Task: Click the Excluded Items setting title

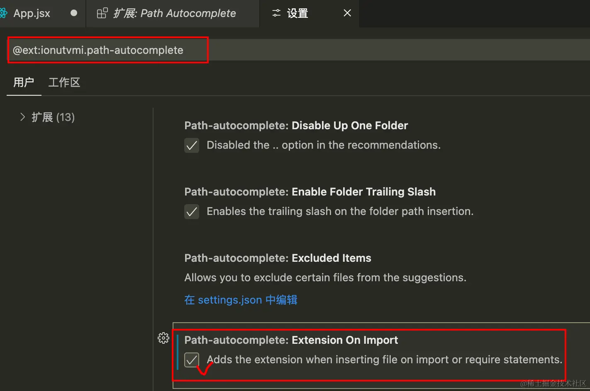Action: point(278,258)
